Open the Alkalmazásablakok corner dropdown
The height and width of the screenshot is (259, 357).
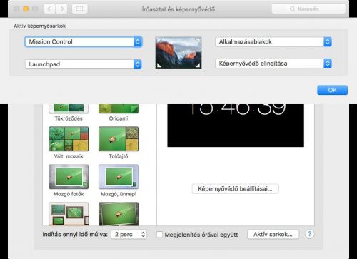[x=273, y=41]
